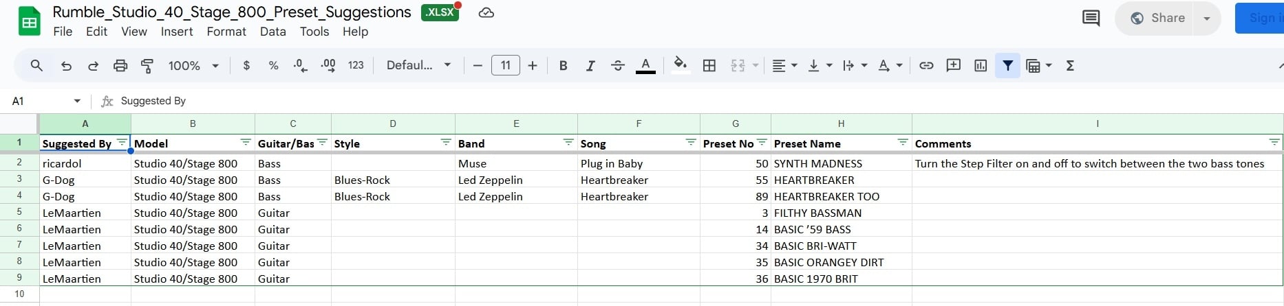Image resolution: width=1284 pixels, height=306 pixels.
Task: Open the functions sigma icon
Action: (x=1070, y=65)
